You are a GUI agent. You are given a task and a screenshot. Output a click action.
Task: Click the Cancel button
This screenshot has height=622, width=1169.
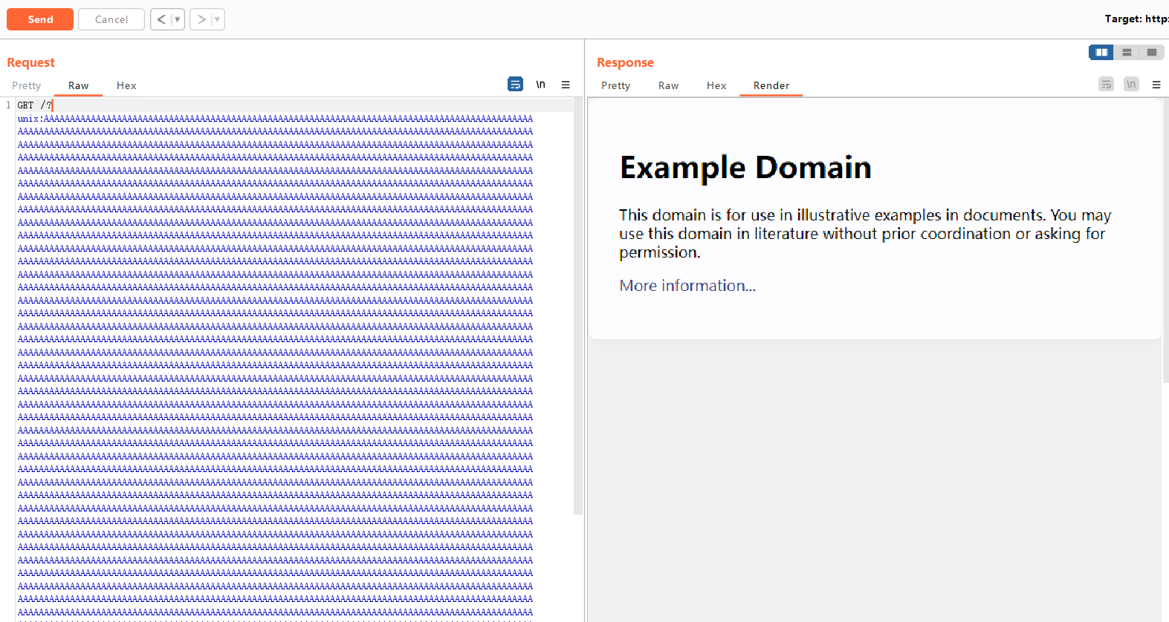pyautogui.click(x=111, y=19)
